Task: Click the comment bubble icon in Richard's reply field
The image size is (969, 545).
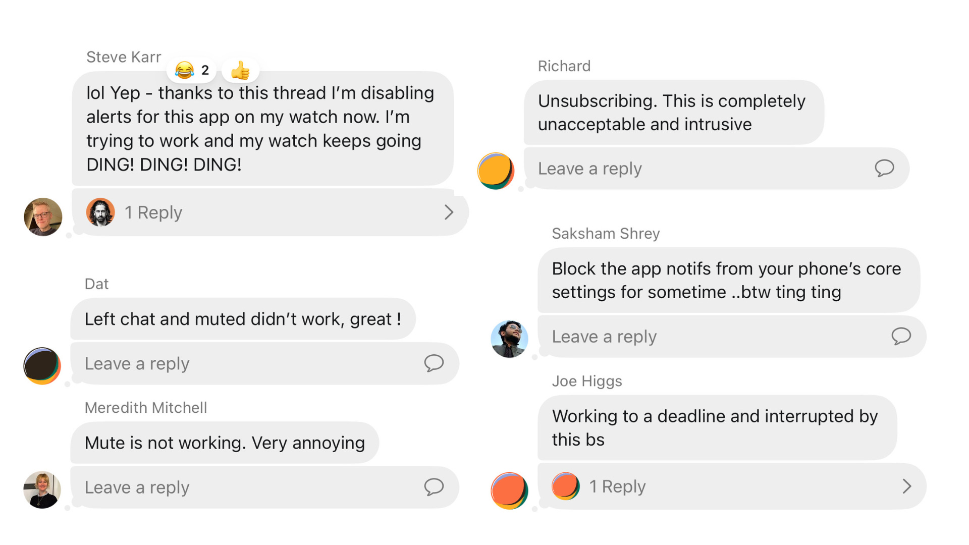Action: click(885, 169)
